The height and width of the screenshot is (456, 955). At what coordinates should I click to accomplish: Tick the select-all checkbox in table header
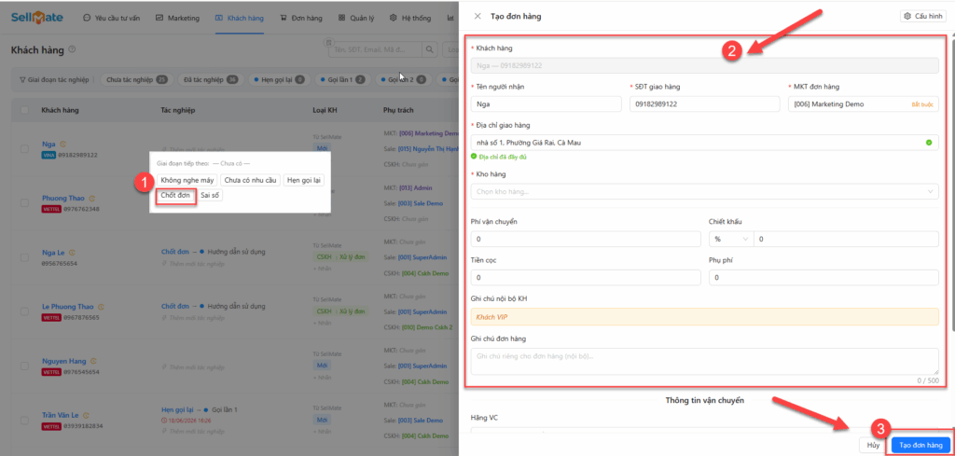tap(25, 110)
